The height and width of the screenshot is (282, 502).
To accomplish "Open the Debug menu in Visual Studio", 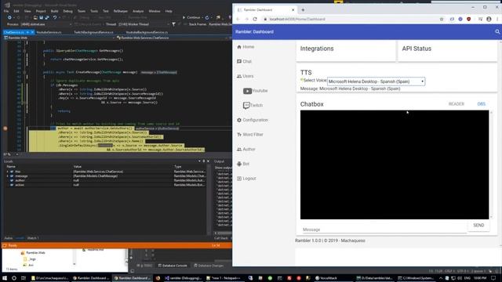I will 67,11.
